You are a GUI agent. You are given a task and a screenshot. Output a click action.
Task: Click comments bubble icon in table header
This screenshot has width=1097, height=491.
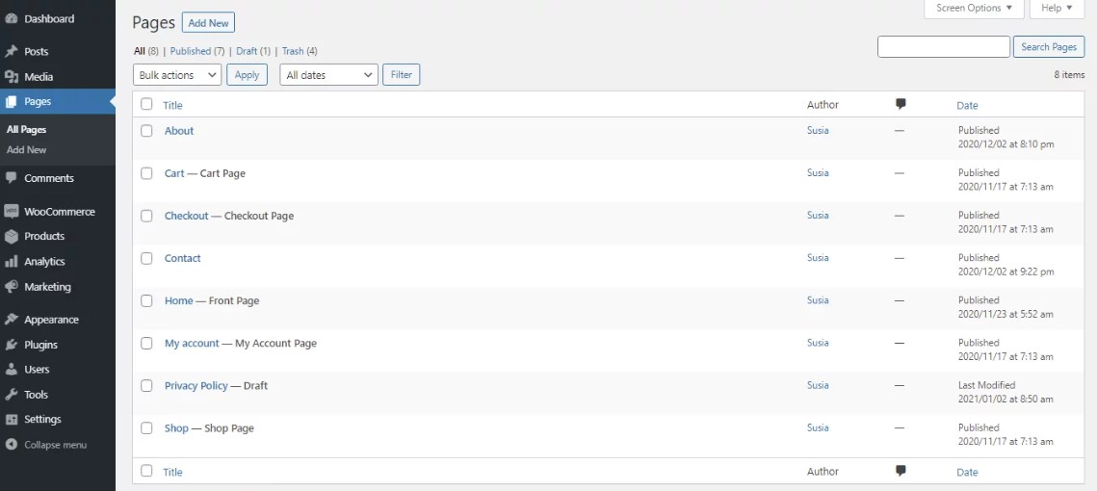pos(901,105)
